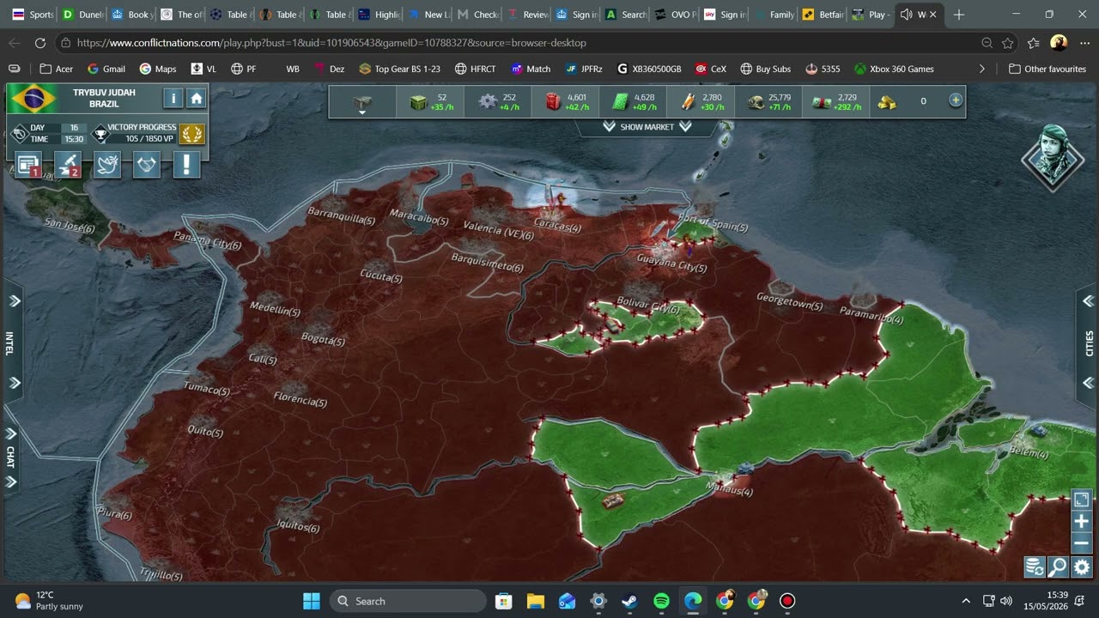This screenshot has height=618, width=1099.
Task: Switch to the OVO browser tab
Action: click(675, 15)
